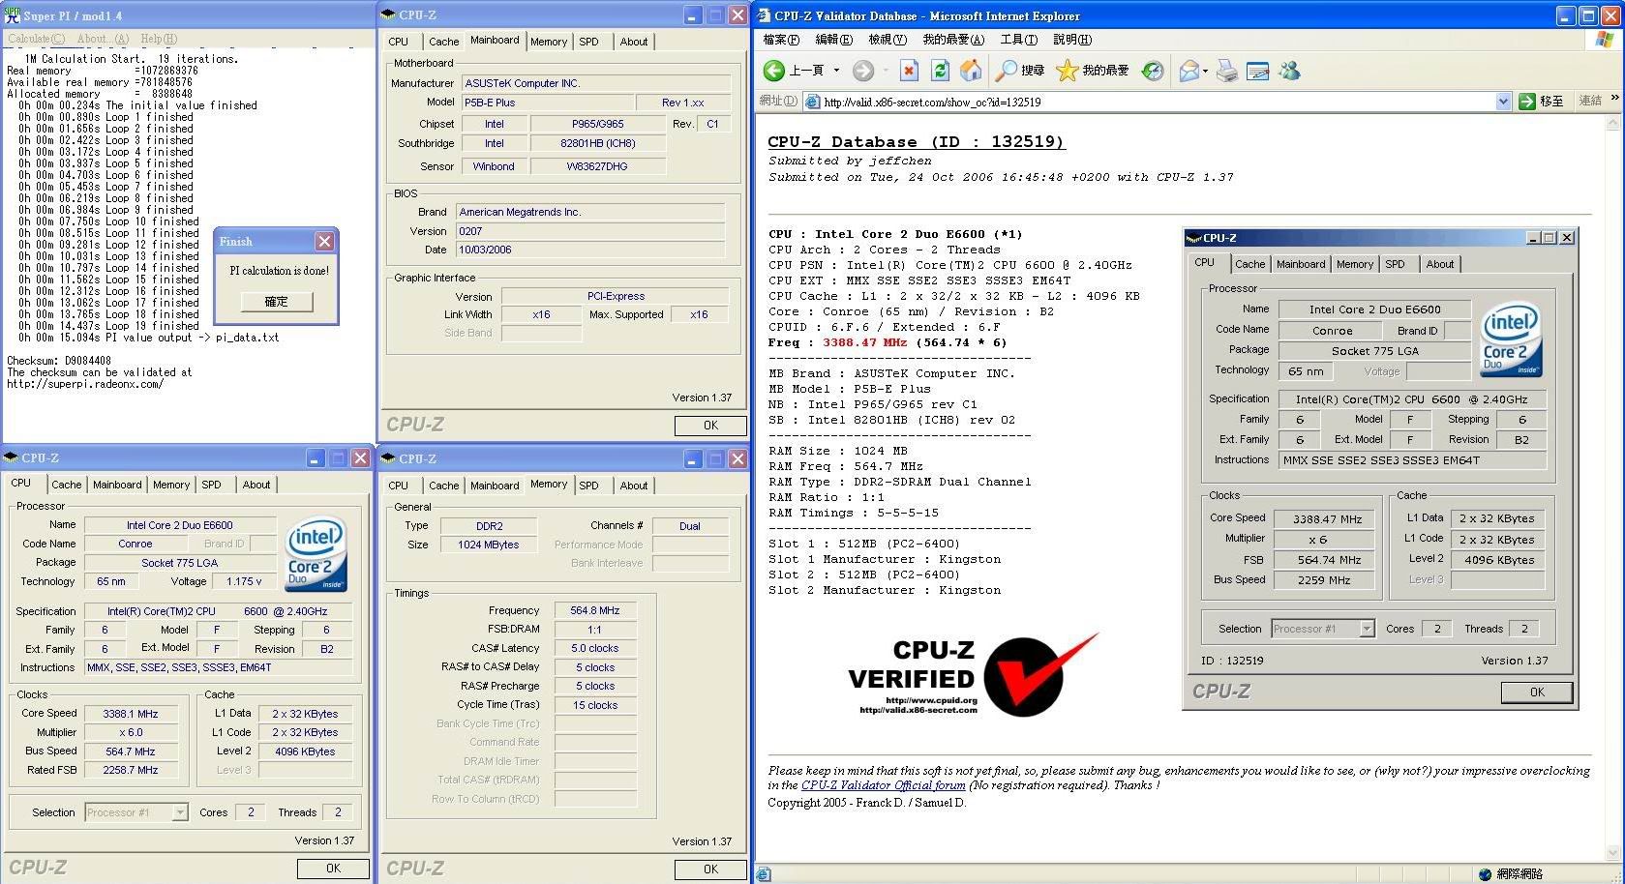This screenshot has width=1625, height=884.
Task: Open the 我的最愛(A) Favorites menu in IE
Action: pyautogui.click(x=953, y=40)
